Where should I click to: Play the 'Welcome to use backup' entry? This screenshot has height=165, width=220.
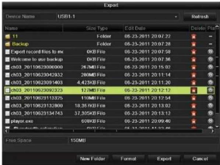click(210, 60)
